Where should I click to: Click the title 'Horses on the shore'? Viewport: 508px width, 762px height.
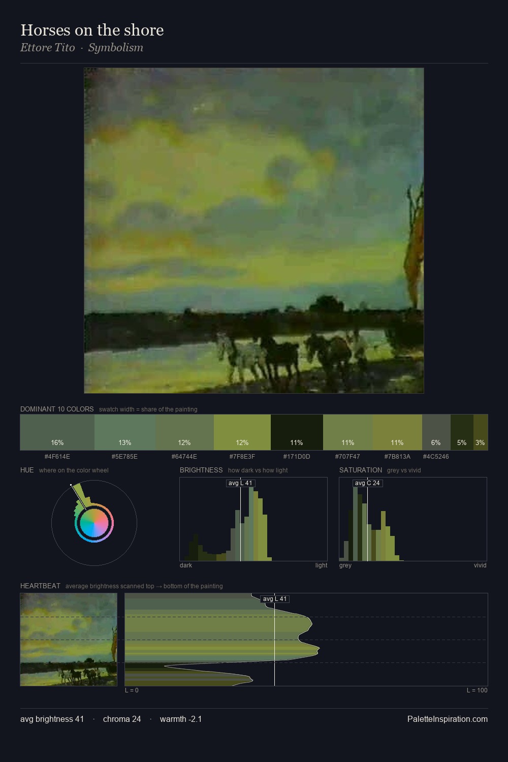[x=92, y=30]
